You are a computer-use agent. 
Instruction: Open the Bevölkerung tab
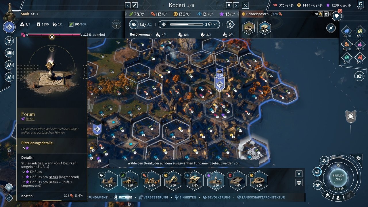[216, 197]
